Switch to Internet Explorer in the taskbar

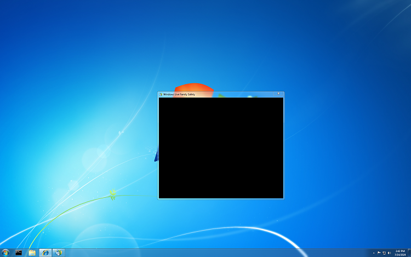[x=45, y=253]
